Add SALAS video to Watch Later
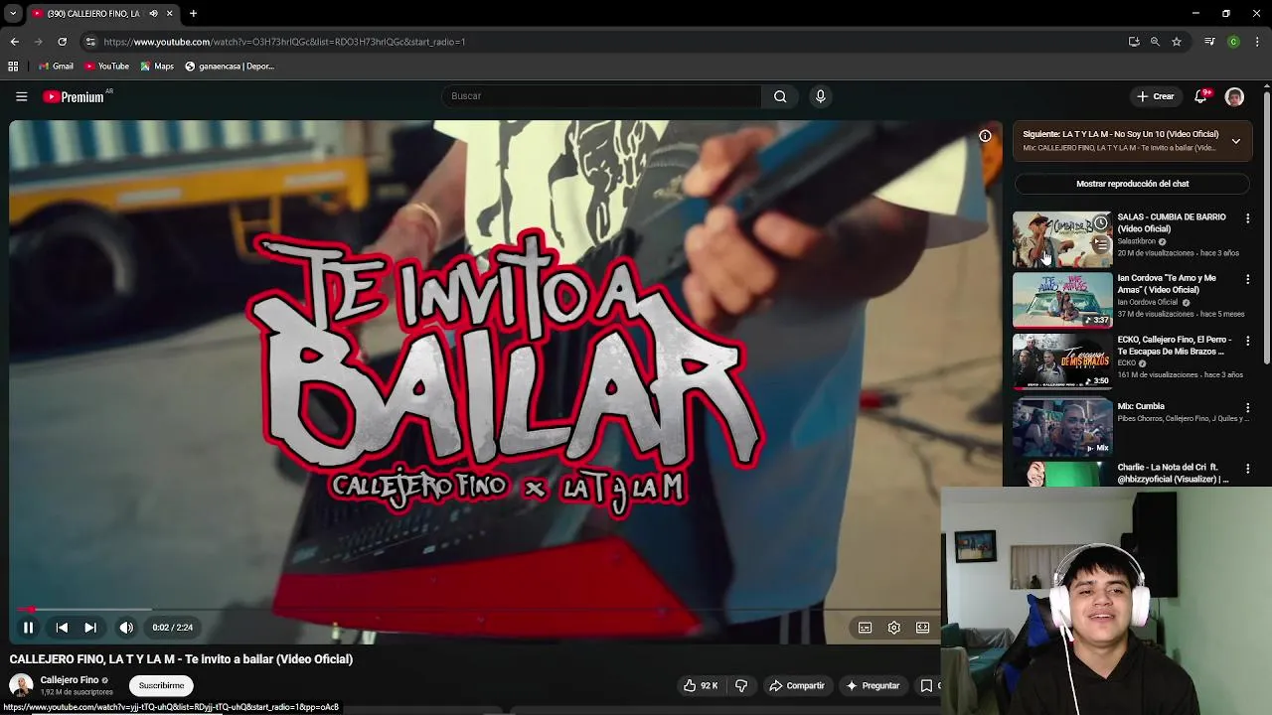The height and width of the screenshot is (715, 1272). 1100,223
